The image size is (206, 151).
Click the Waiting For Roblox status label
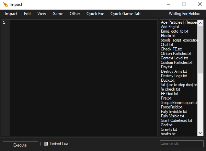pyautogui.click(x=184, y=14)
